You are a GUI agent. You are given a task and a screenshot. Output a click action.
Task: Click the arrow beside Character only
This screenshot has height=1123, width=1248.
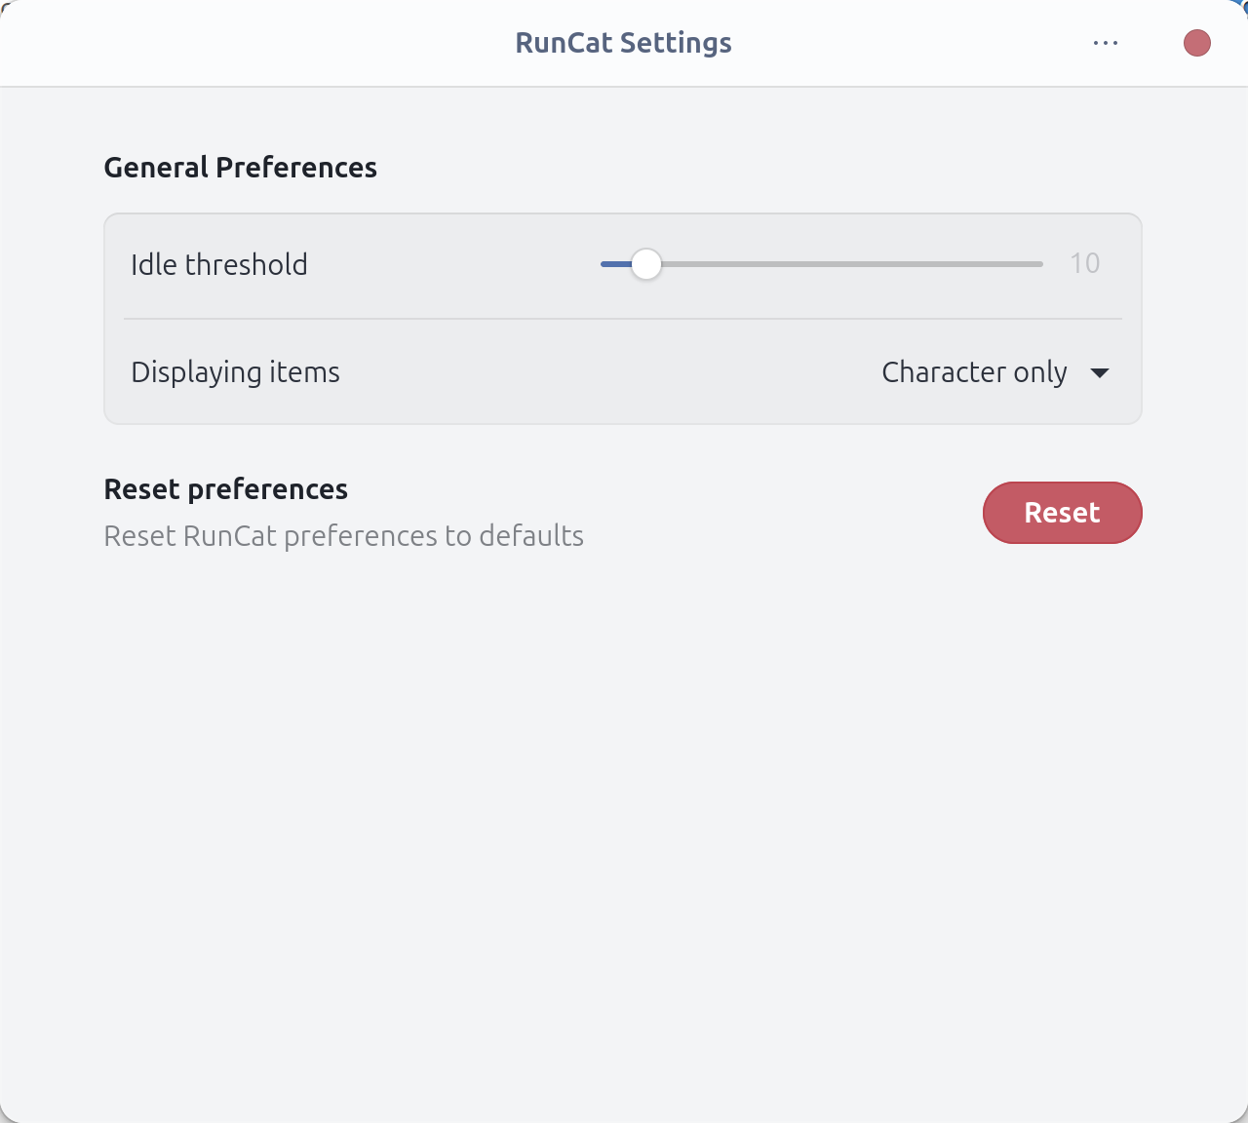point(1100,373)
